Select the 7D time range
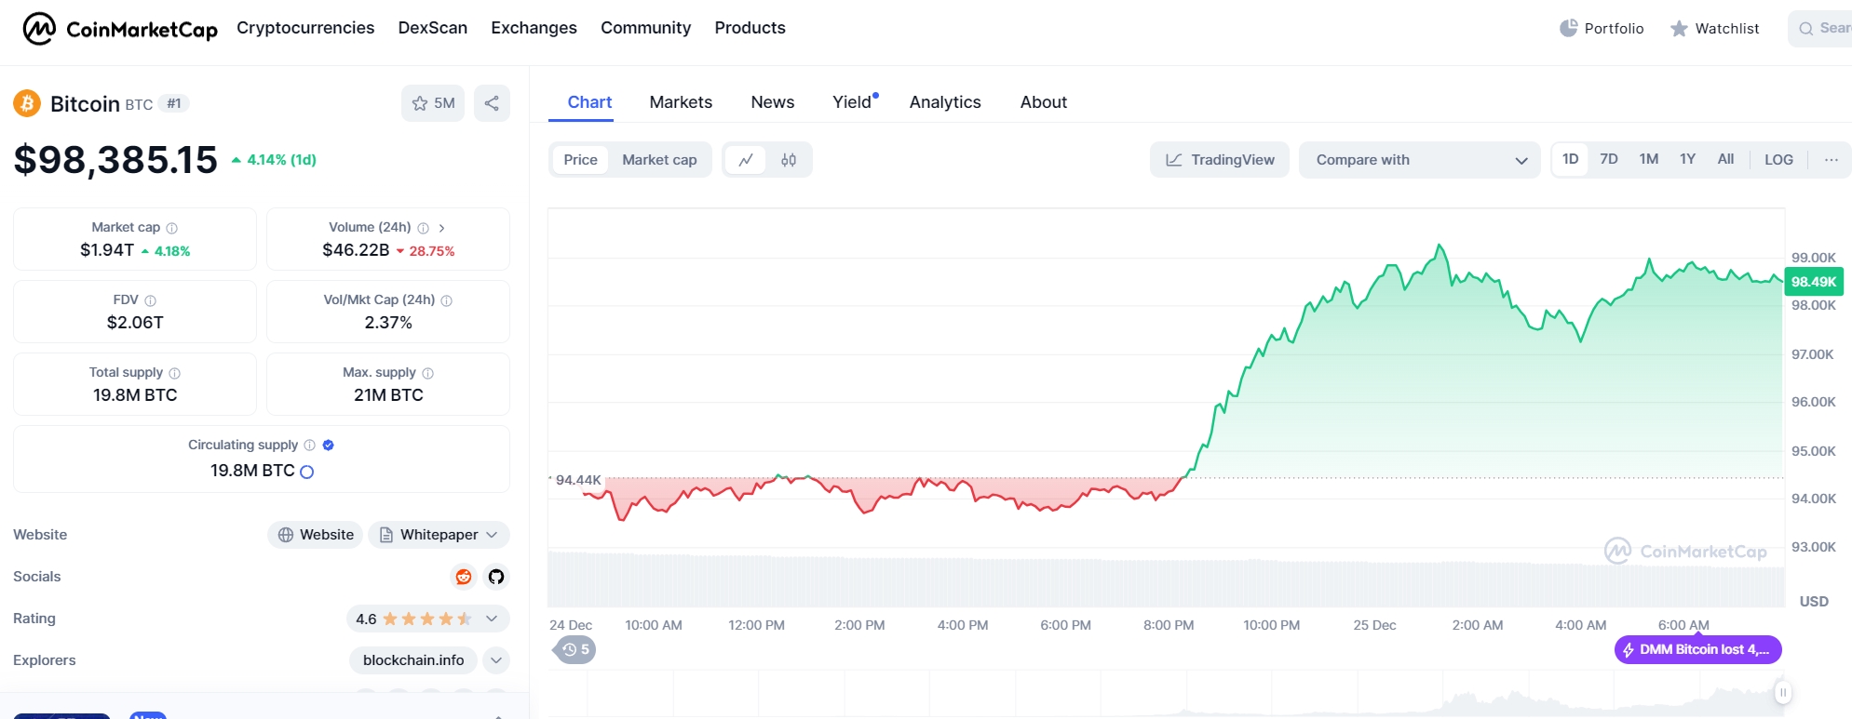The image size is (1852, 719). tap(1608, 159)
